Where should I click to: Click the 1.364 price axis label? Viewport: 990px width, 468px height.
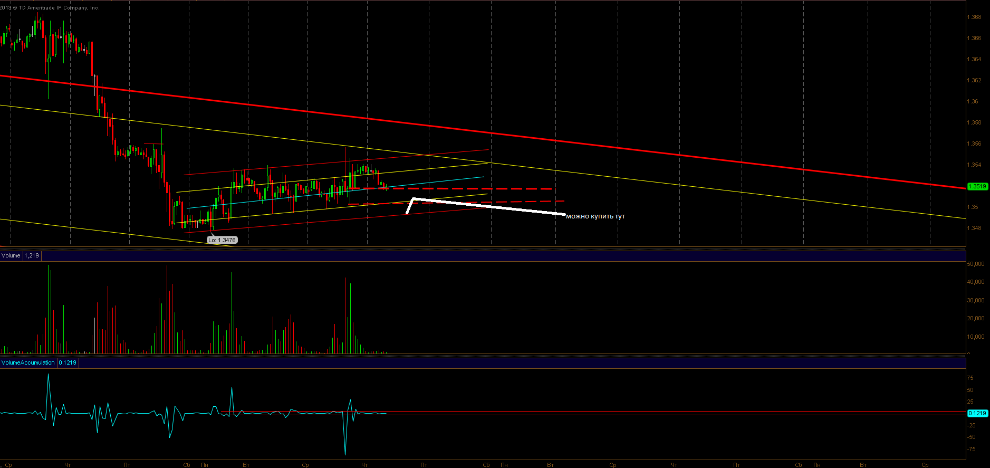[974, 59]
